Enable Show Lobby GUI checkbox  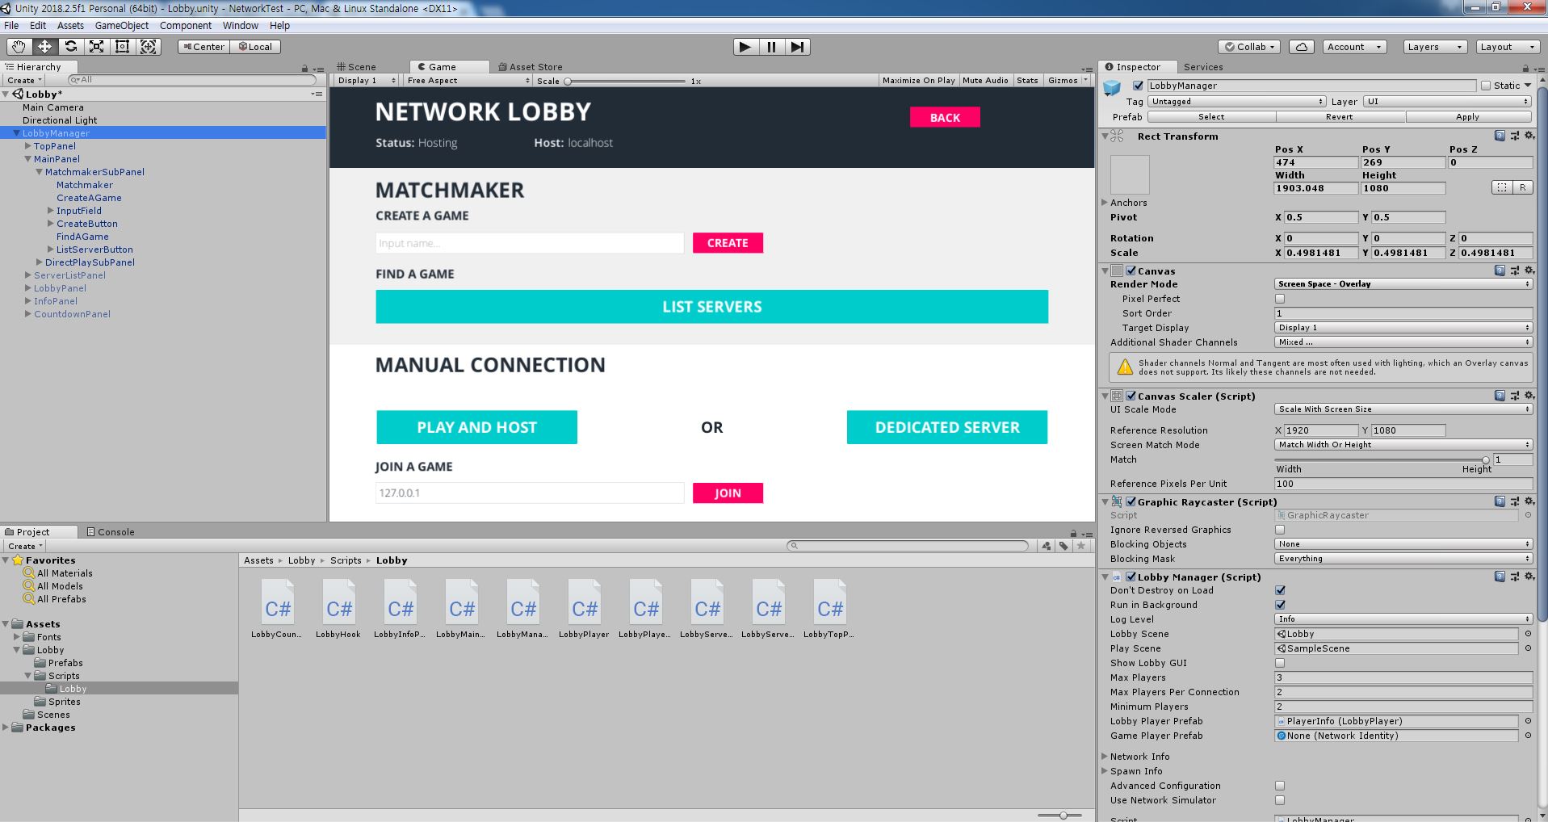click(1280, 663)
